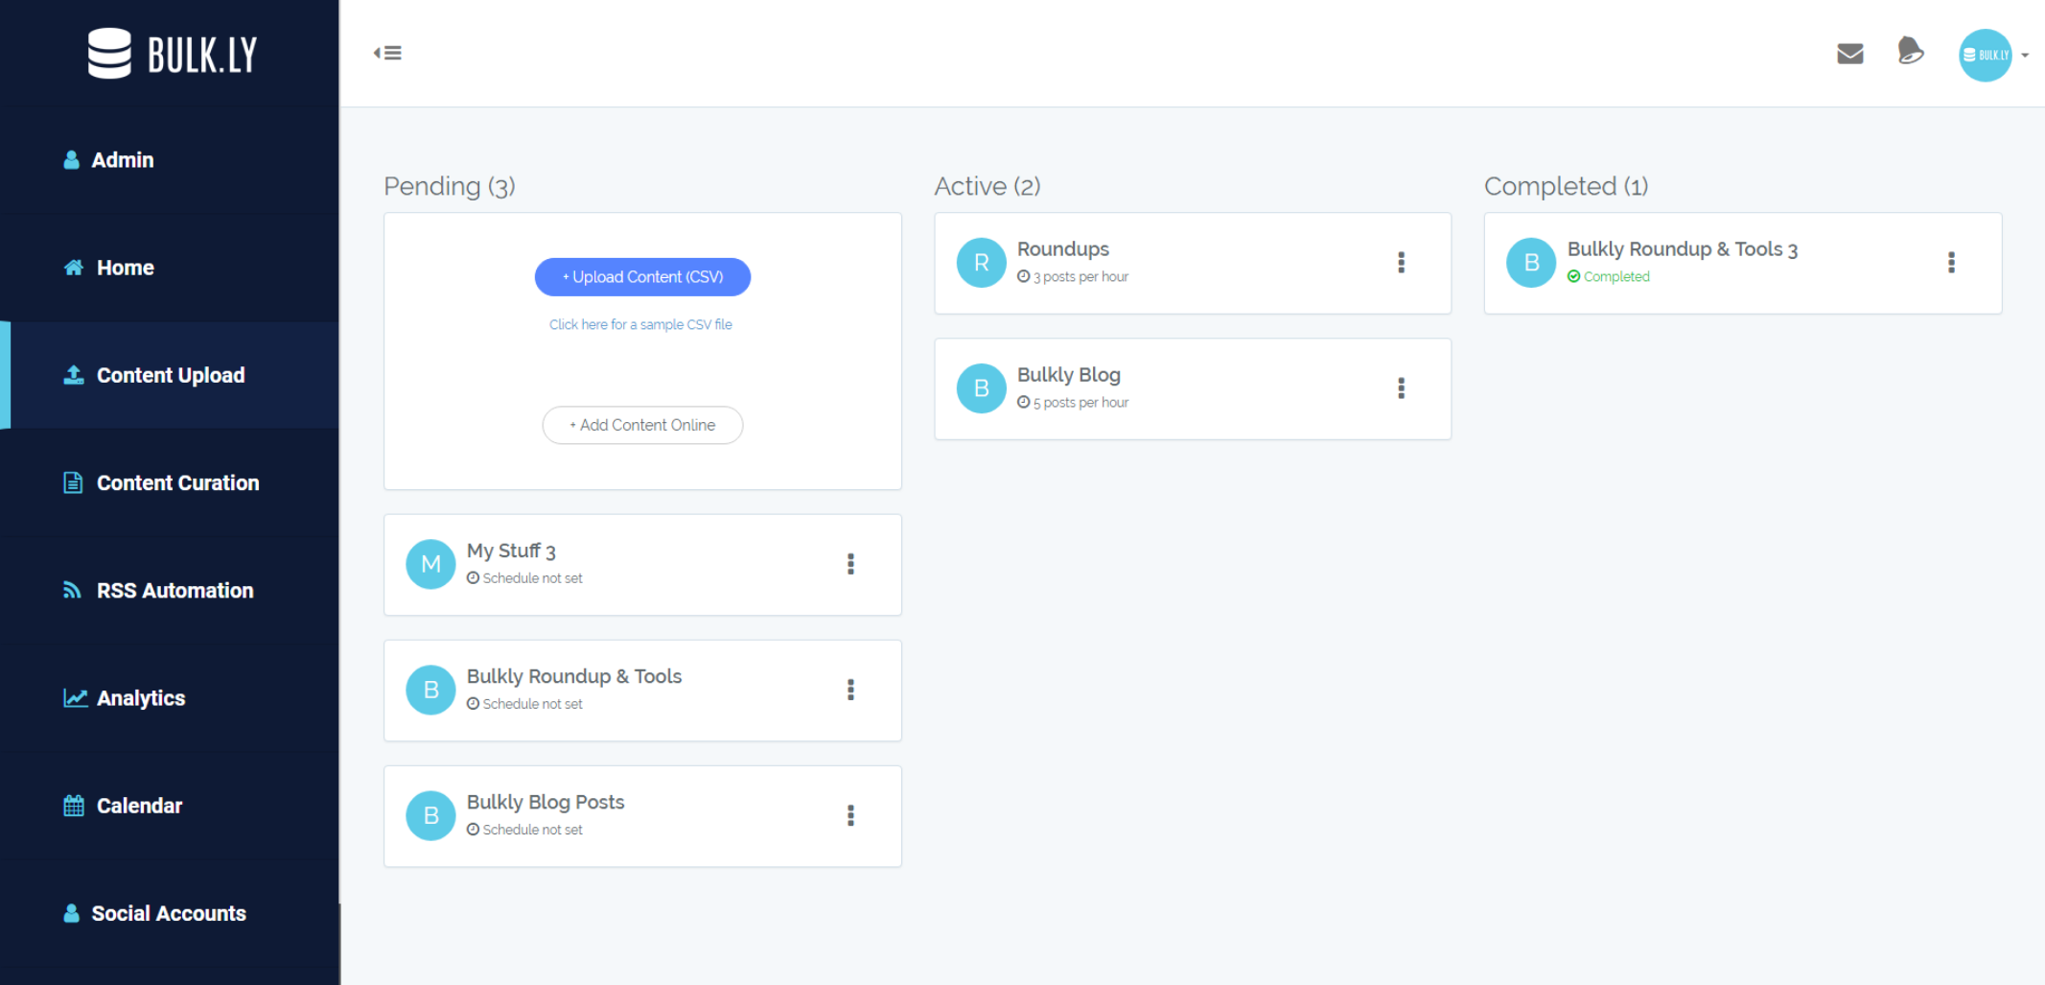Open the Bulkly Blog Posts title
This screenshot has width=2045, height=985.
point(546,803)
